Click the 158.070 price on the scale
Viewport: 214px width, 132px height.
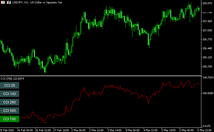click(x=207, y=3)
